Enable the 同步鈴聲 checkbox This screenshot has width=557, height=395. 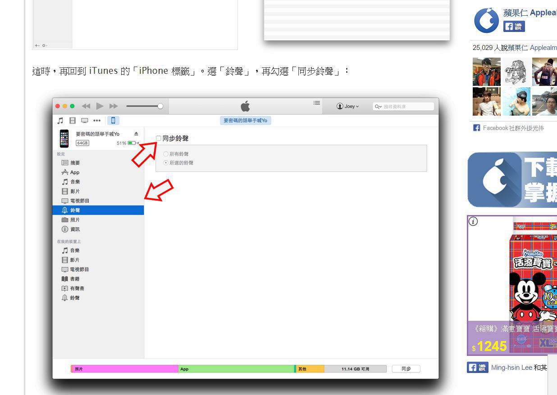click(x=159, y=138)
